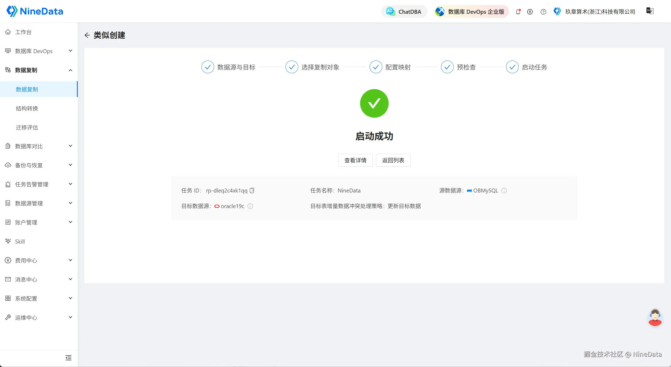Click the back arrow next to 类似创建
The height and width of the screenshot is (367, 671).
click(x=87, y=35)
